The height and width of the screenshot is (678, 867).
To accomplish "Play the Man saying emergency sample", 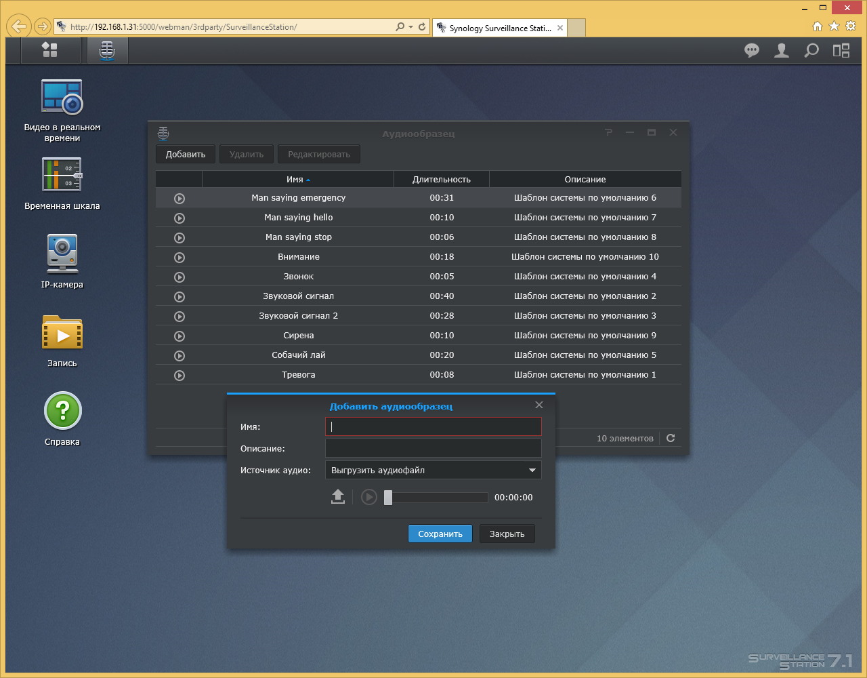I will click(179, 198).
